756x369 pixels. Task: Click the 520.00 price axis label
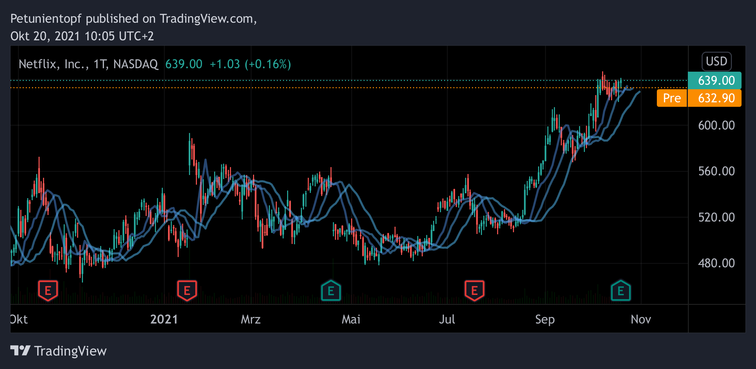(716, 217)
